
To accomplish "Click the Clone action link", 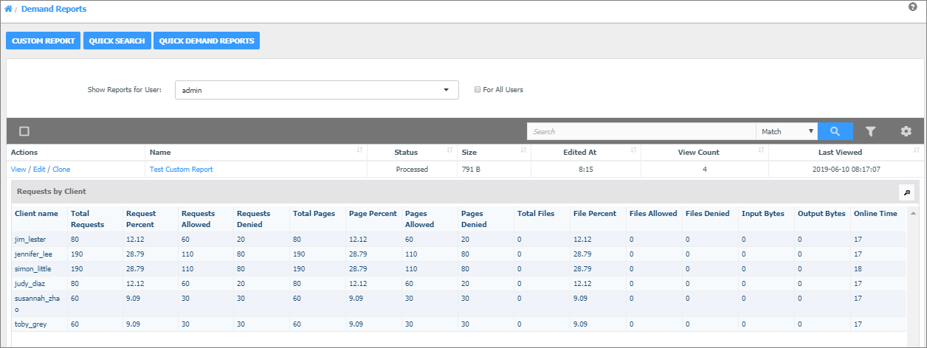I will (x=61, y=170).
